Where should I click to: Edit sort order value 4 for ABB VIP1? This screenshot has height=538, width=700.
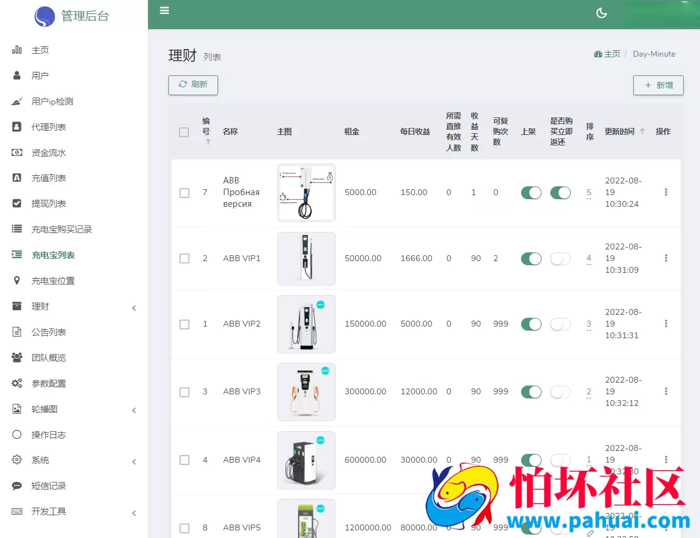pos(589,258)
